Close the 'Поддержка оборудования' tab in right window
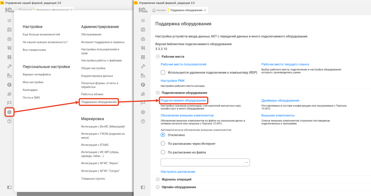This screenshot has height=196, width=371. coord(205,10)
